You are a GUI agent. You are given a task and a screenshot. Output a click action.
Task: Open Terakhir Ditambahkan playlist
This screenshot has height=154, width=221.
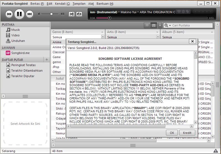[x=24, y=71]
